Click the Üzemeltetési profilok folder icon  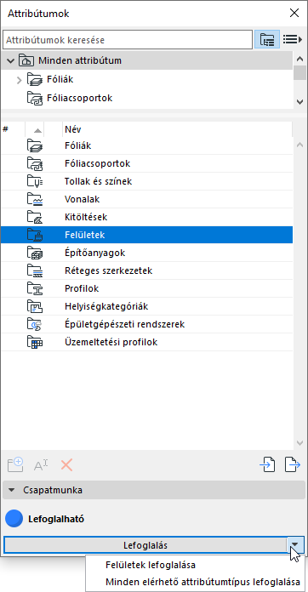click(x=36, y=343)
